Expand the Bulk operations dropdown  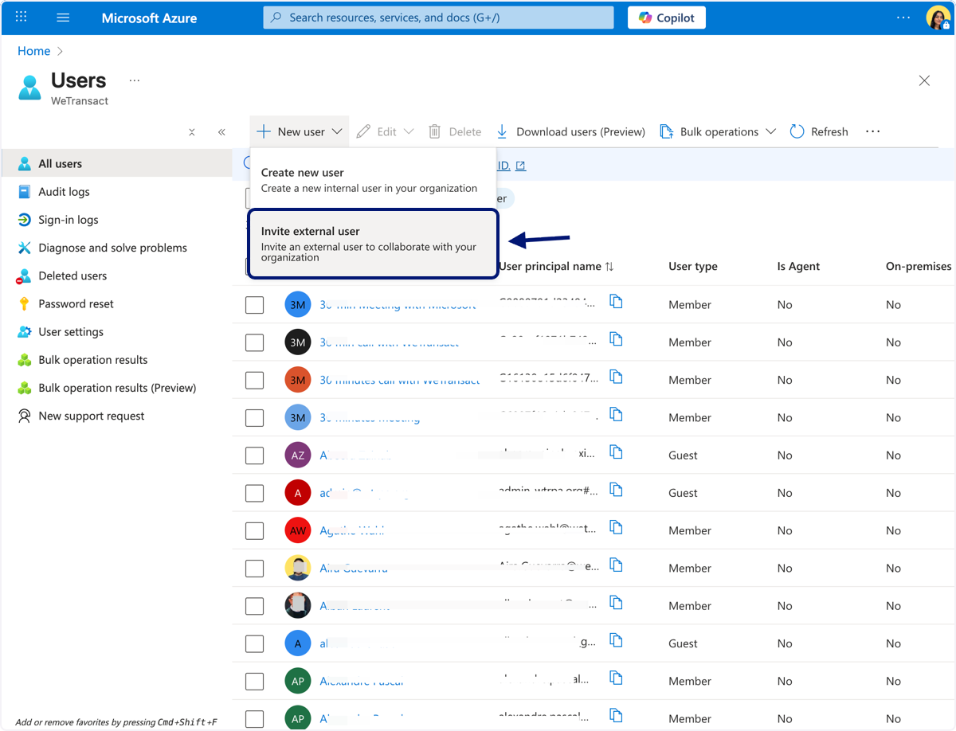[x=718, y=131]
